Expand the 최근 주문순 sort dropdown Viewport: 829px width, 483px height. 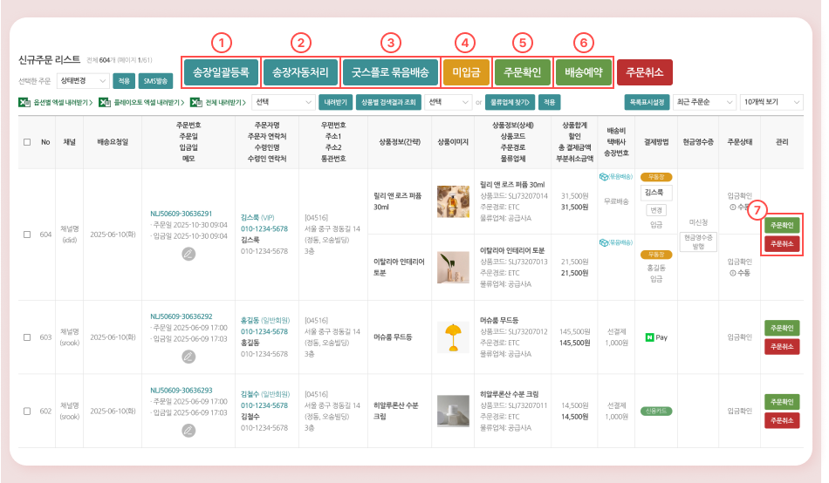coord(703,103)
